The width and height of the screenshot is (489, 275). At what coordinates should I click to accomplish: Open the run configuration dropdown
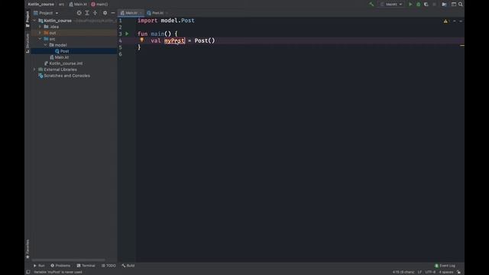pyautogui.click(x=391, y=5)
